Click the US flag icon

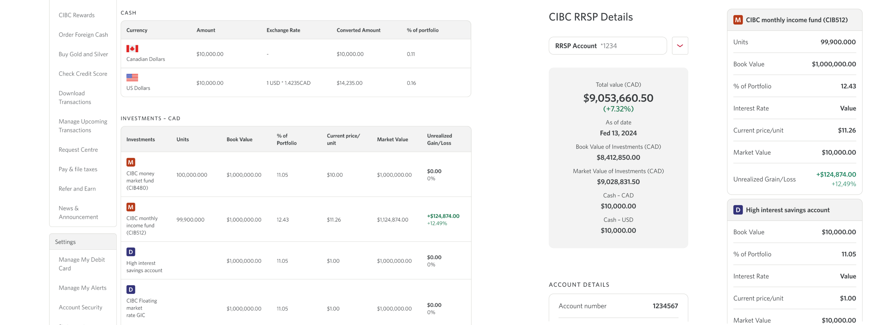point(132,78)
